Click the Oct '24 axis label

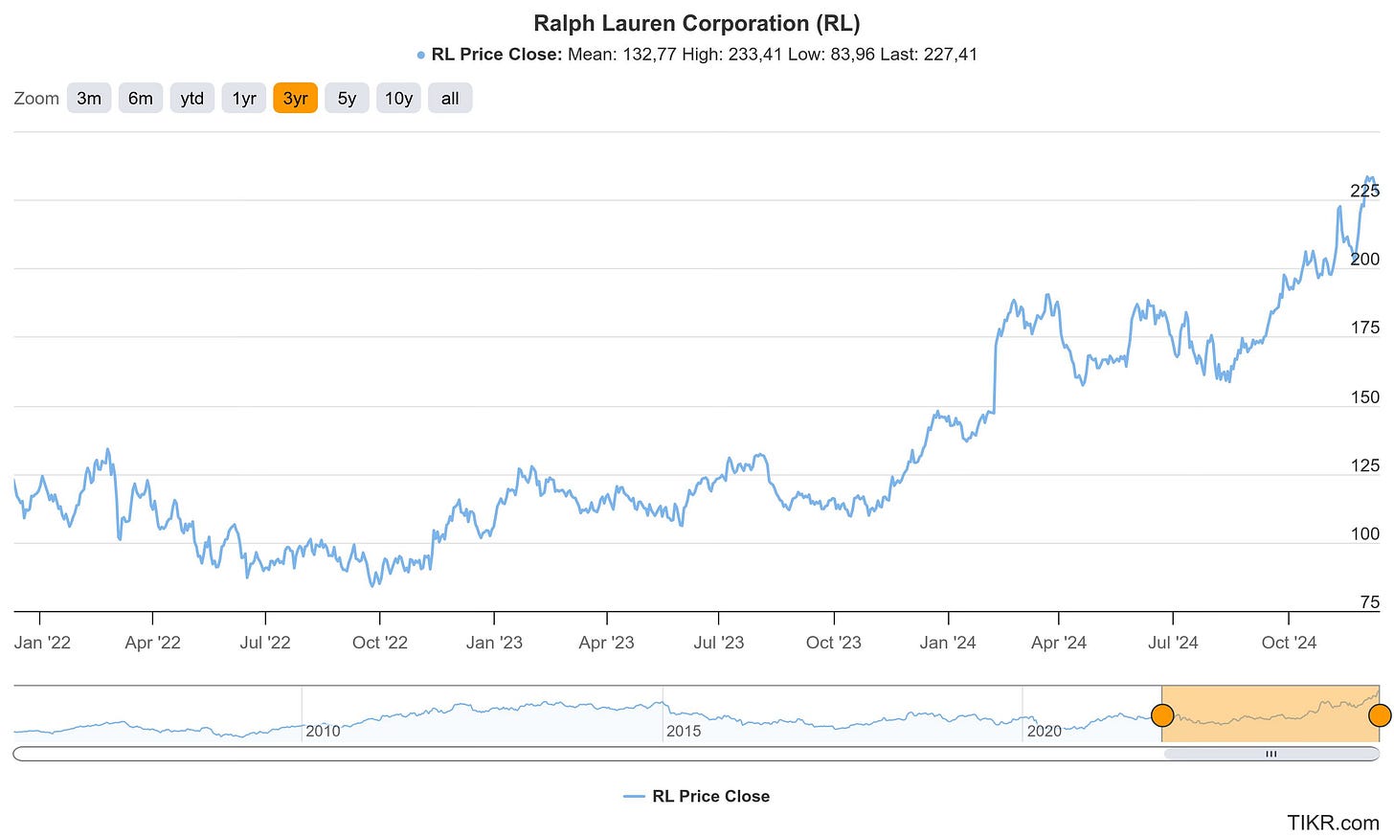point(1290,643)
